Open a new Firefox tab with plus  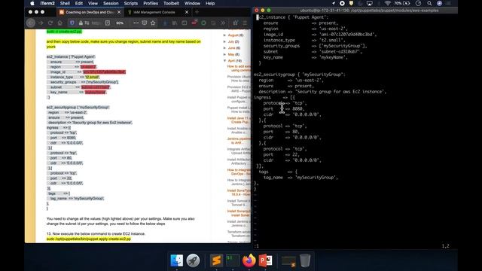tap(197, 12)
